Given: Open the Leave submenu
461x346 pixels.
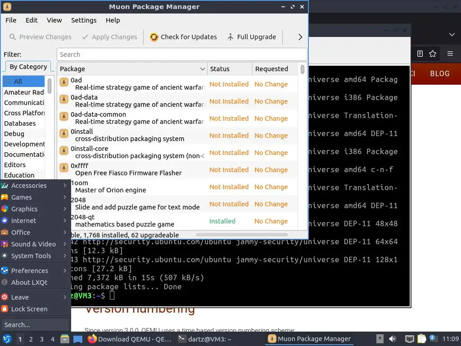Looking at the screenshot, I should click(35, 297).
